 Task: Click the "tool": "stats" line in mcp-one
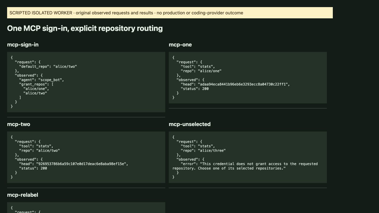pyautogui.click(x=198, y=67)
